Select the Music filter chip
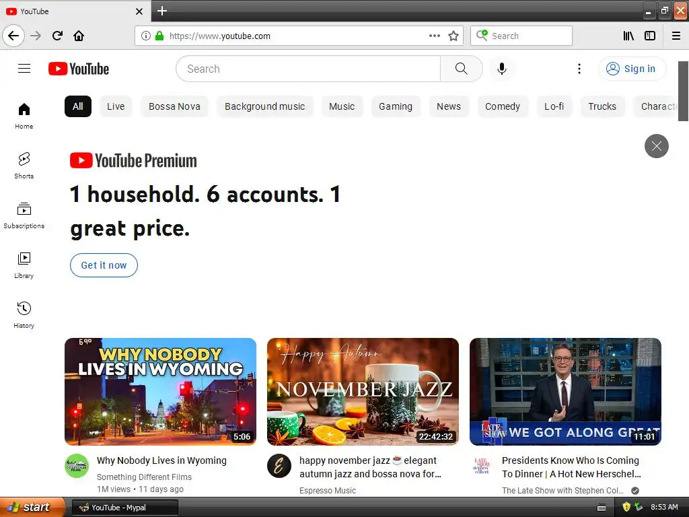This screenshot has height=517, width=689. tap(342, 106)
